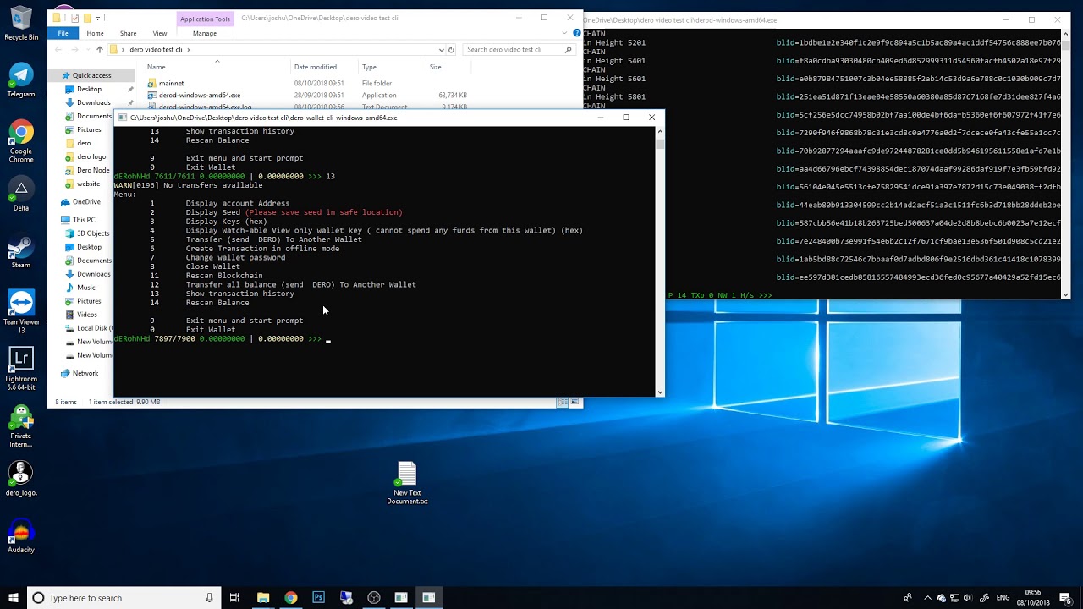Screen dimensions: 1083x609
Task: Click the details view button in Explorer status bar
Action: point(562,402)
